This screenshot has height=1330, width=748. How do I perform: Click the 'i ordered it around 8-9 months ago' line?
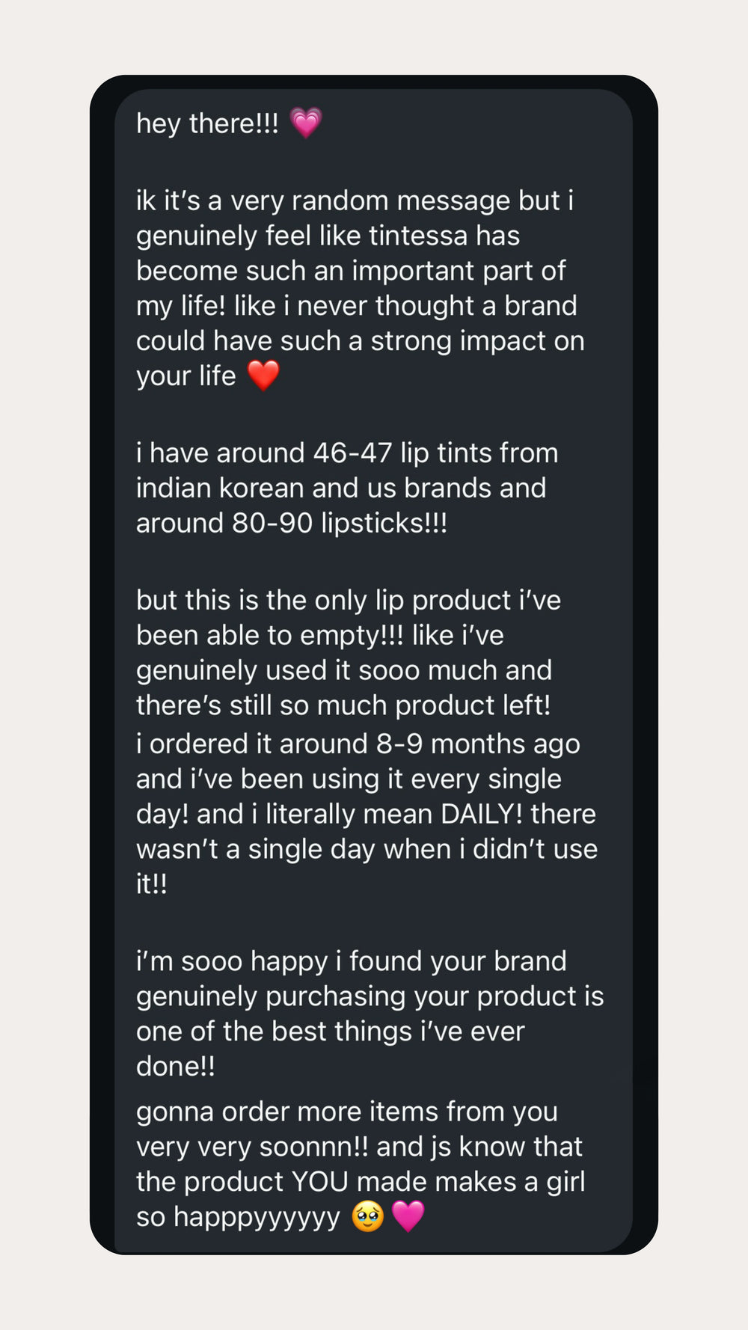[358, 744]
